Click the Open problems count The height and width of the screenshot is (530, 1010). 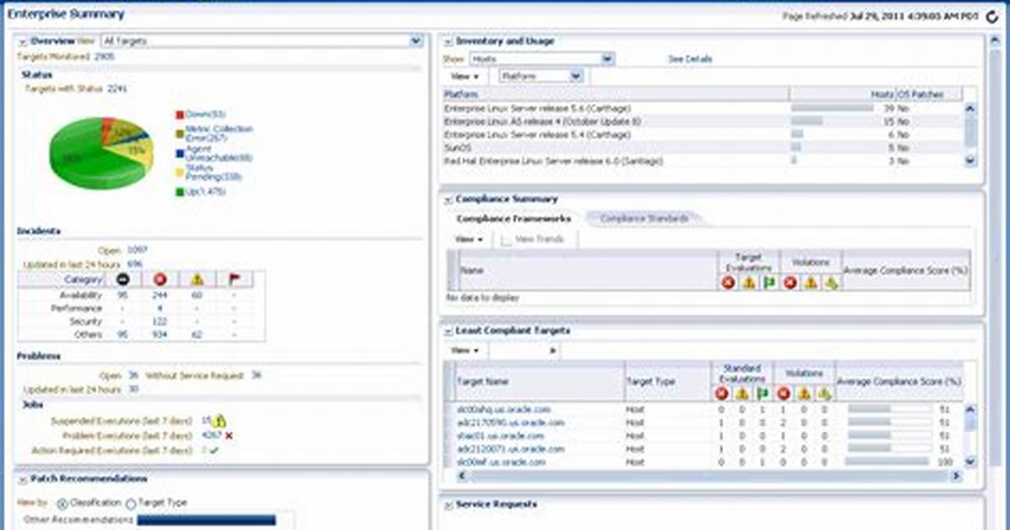click(133, 375)
